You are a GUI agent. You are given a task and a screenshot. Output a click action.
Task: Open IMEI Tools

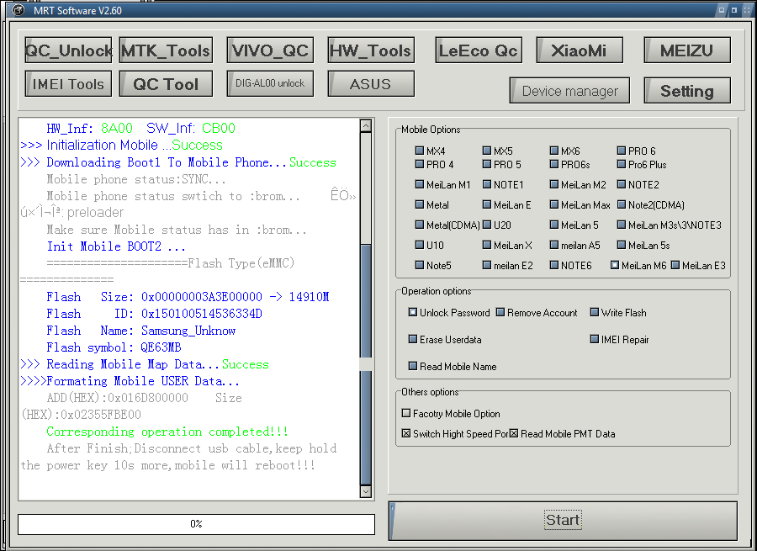coord(68,84)
